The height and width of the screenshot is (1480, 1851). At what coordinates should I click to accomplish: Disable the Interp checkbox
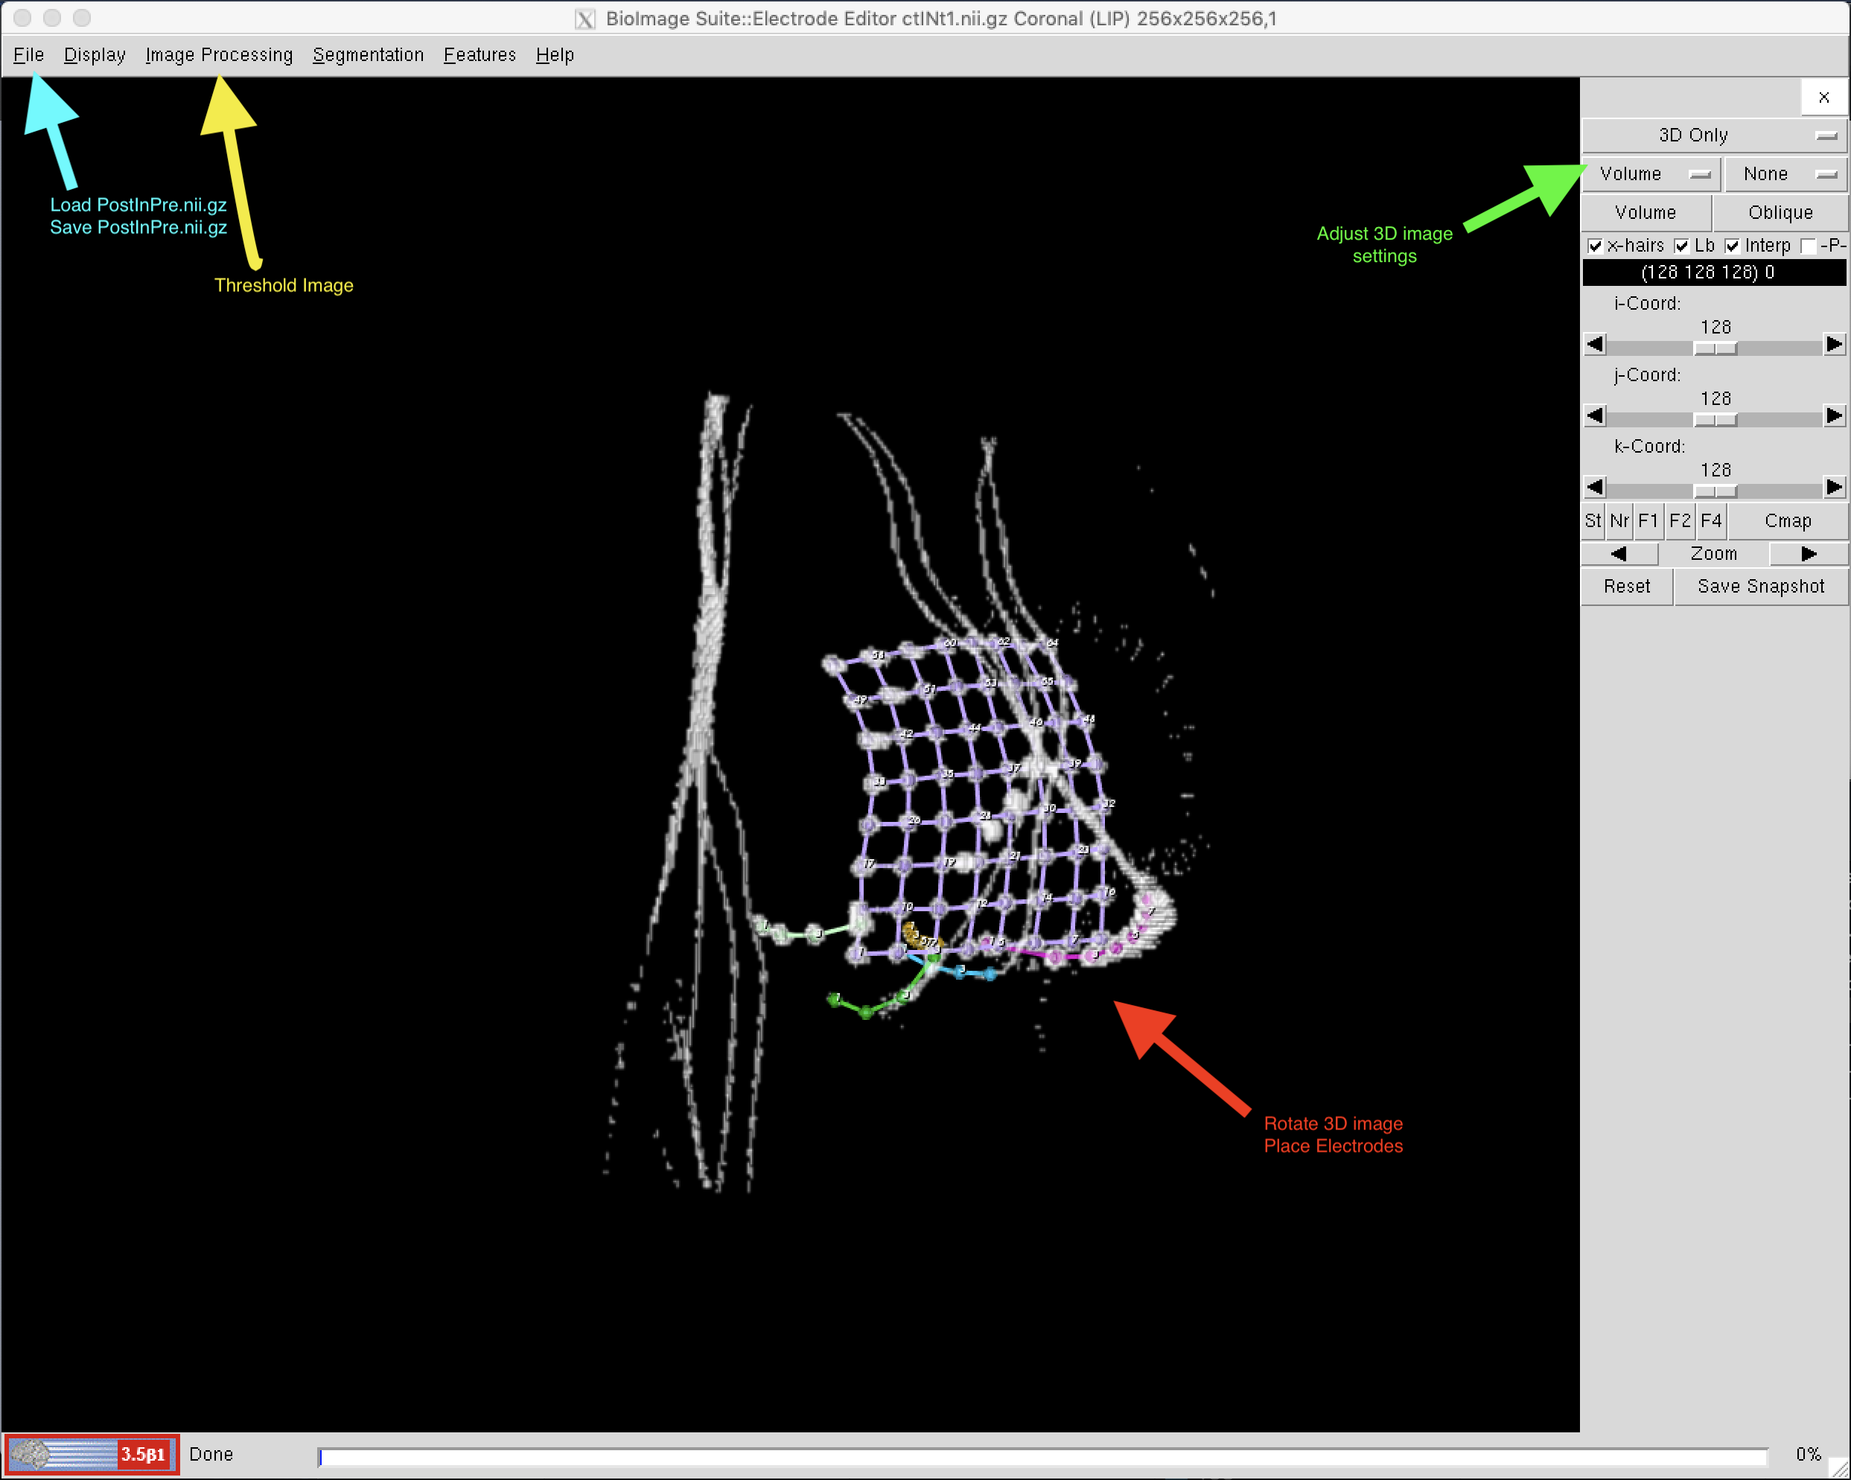1733,246
